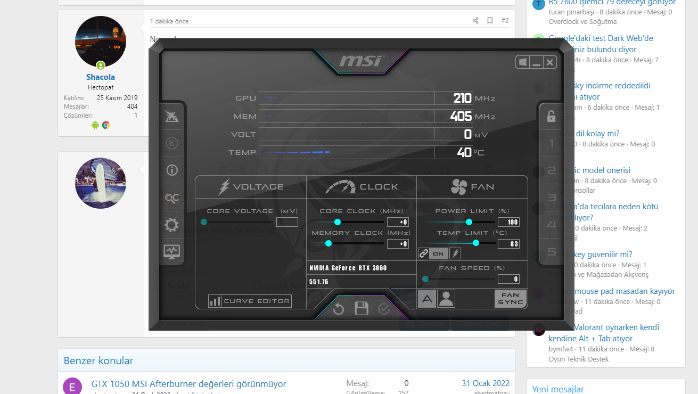Image resolution: width=698 pixels, height=394 pixels.
Task: Click the Power Limit value box showing 100
Action: coord(508,222)
